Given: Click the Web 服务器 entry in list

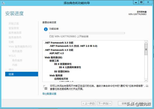Looking at the screenshot, I should coord(56,75).
